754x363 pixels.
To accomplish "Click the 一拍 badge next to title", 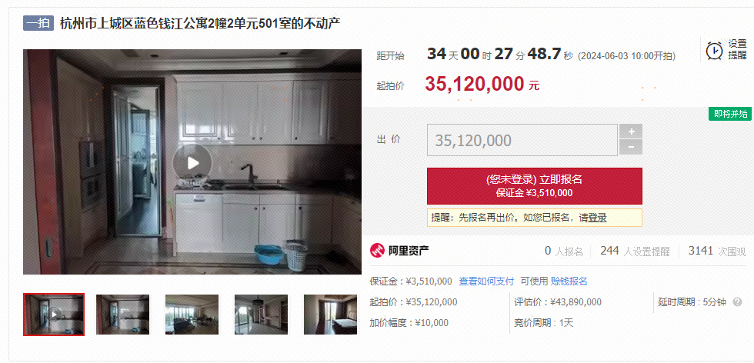I will point(38,24).
